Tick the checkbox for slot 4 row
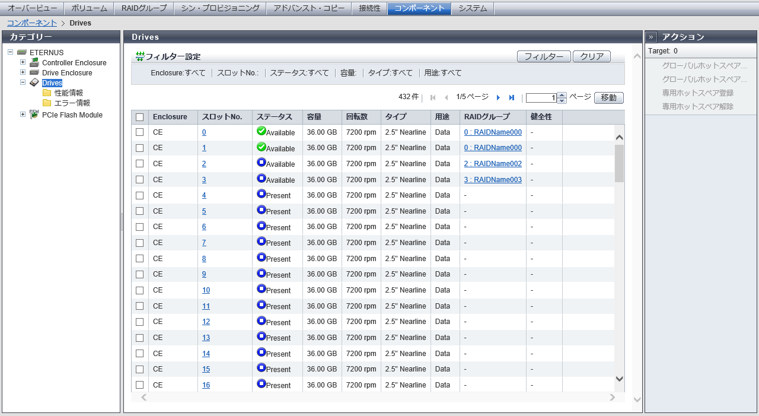This screenshot has height=416, width=759. pyautogui.click(x=140, y=195)
